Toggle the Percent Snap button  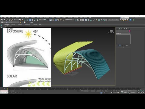coord(58,20)
